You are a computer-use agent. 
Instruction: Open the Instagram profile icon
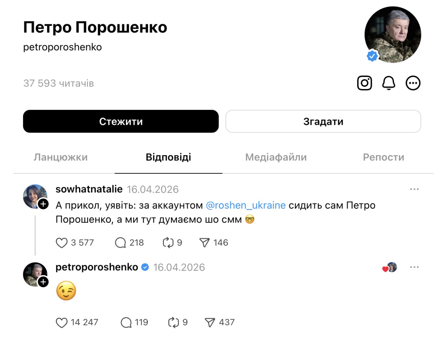[x=364, y=83]
